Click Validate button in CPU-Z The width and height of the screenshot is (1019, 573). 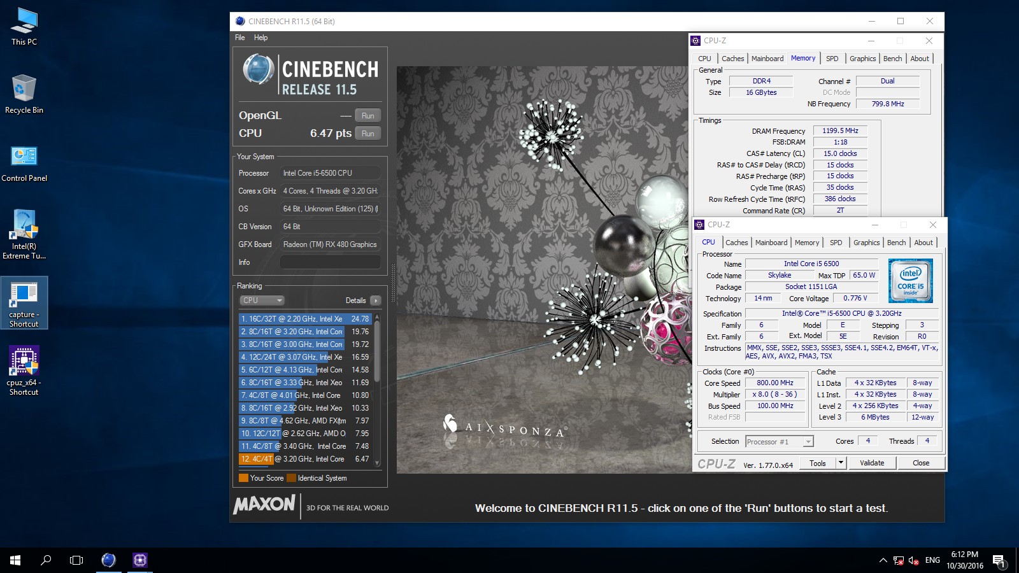click(872, 463)
